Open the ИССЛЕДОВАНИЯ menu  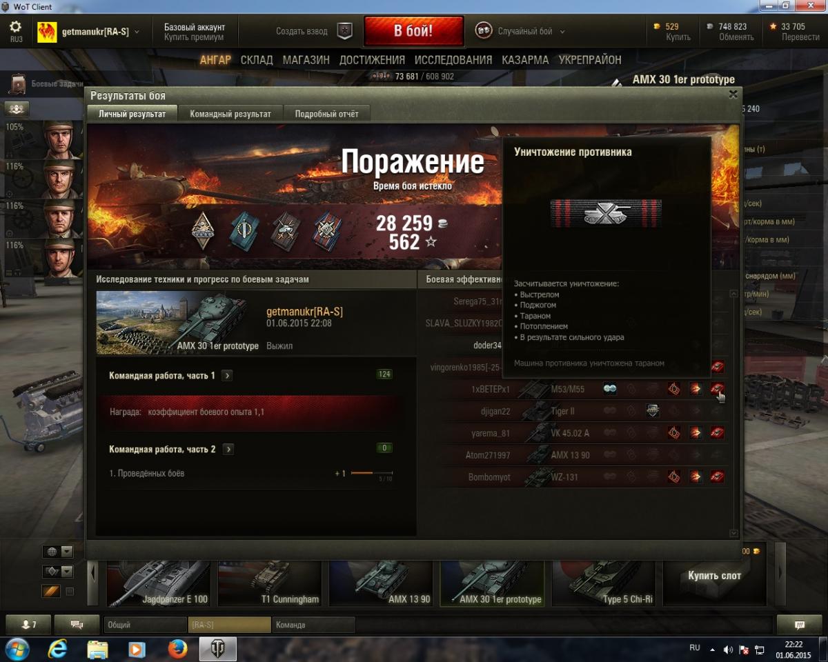[453, 60]
